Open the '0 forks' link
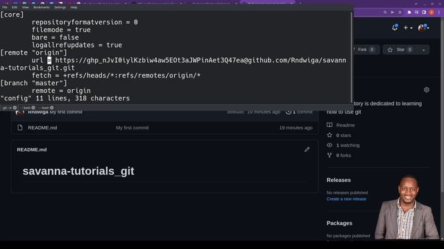 click(343, 156)
